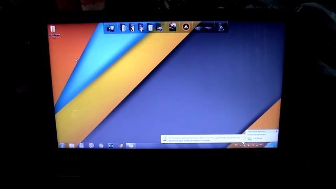Image resolution: width=336 pixels, height=189 pixels.
Task: Switch to the highlighted active taskbar window
Action: point(131,146)
